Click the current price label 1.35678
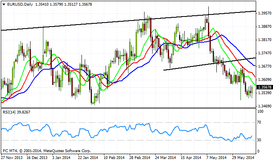 (x=265, y=87)
